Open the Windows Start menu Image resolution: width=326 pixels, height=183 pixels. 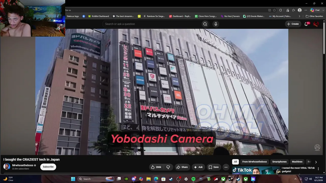(x=73, y=179)
